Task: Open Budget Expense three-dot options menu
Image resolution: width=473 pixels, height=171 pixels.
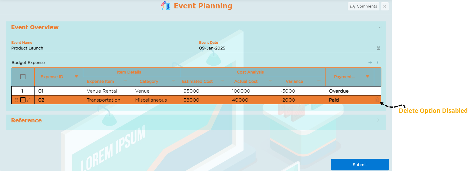Action: tap(378, 62)
